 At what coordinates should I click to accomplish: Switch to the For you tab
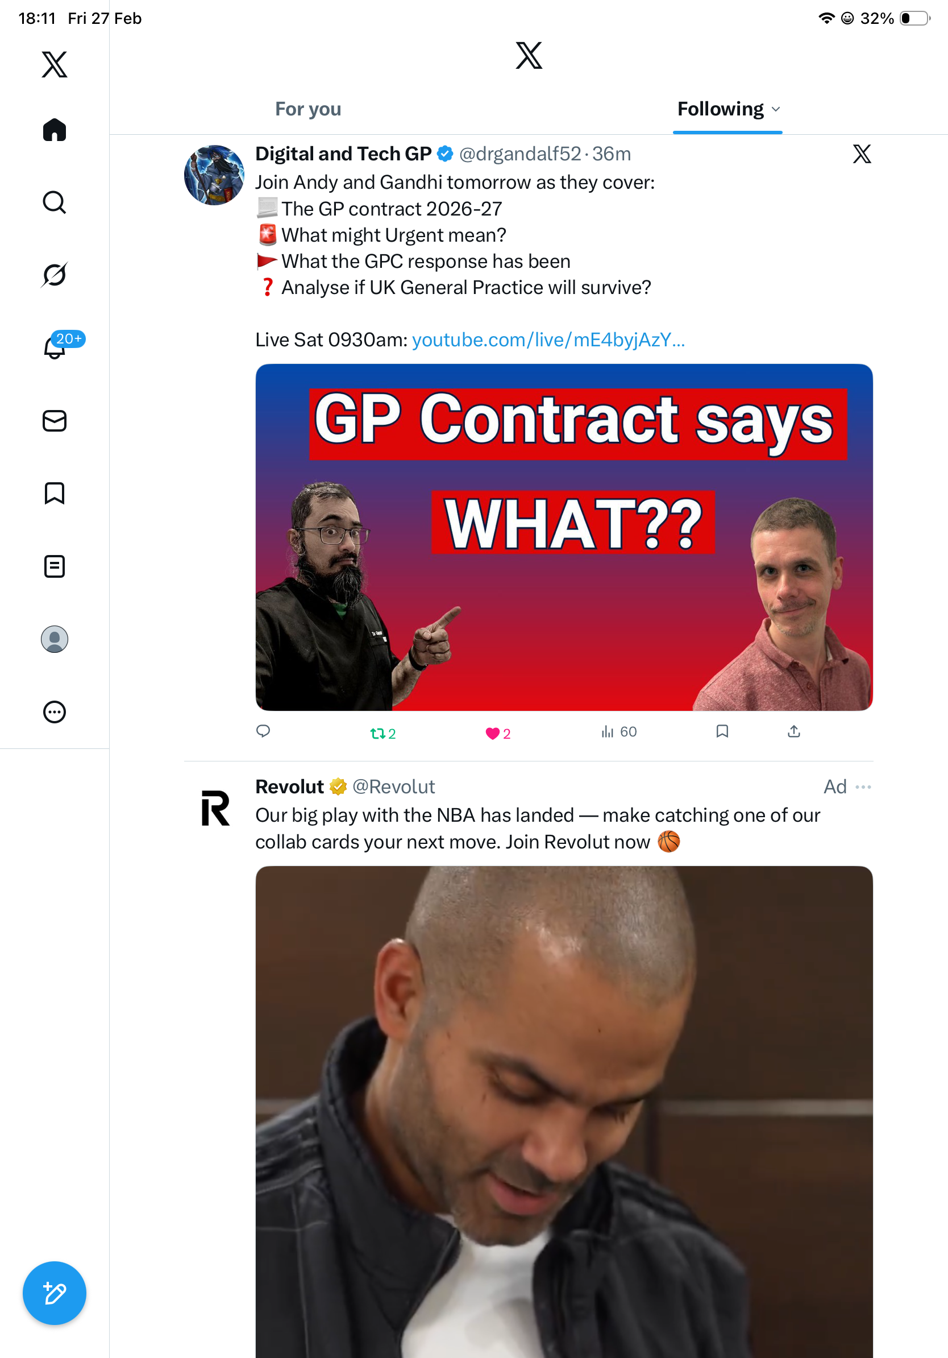pos(308,109)
